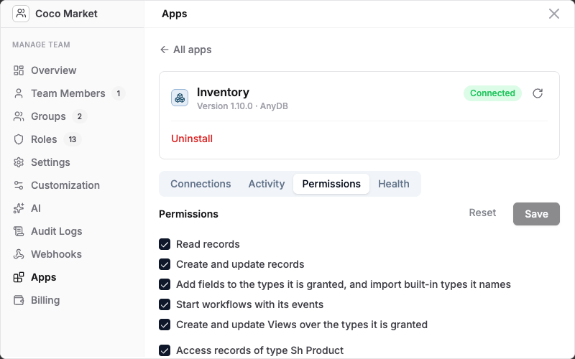Click the Customization sliders icon

[19, 185]
